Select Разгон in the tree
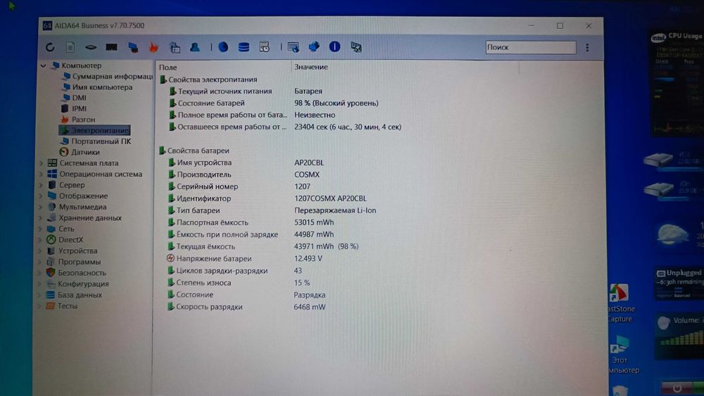Viewport: 704px width, 396px height. [x=78, y=120]
